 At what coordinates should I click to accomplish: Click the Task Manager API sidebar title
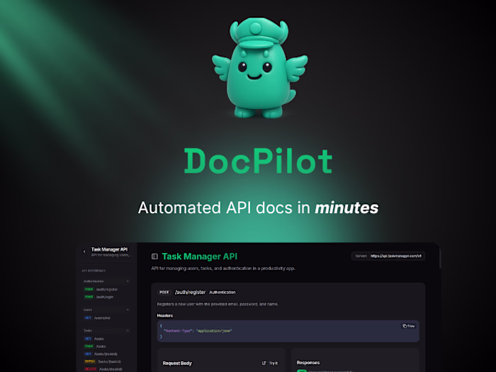click(x=109, y=249)
